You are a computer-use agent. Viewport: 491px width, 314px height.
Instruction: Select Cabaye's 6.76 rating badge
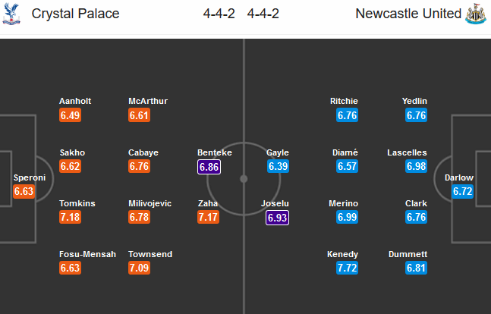pyautogui.click(x=140, y=167)
